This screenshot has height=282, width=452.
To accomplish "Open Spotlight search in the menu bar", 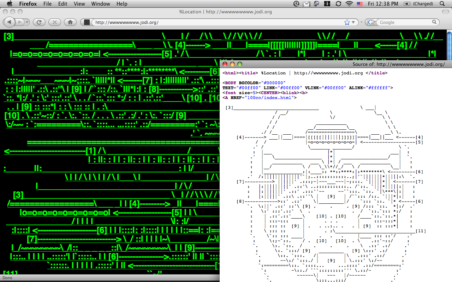I will 442,4.
